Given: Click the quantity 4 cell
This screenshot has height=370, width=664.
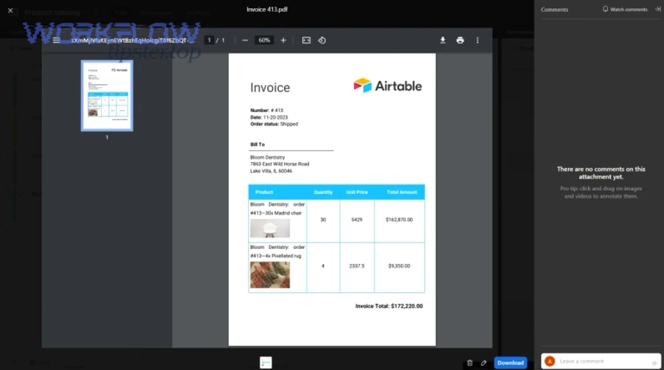Looking at the screenshot, I should point(322,266).
